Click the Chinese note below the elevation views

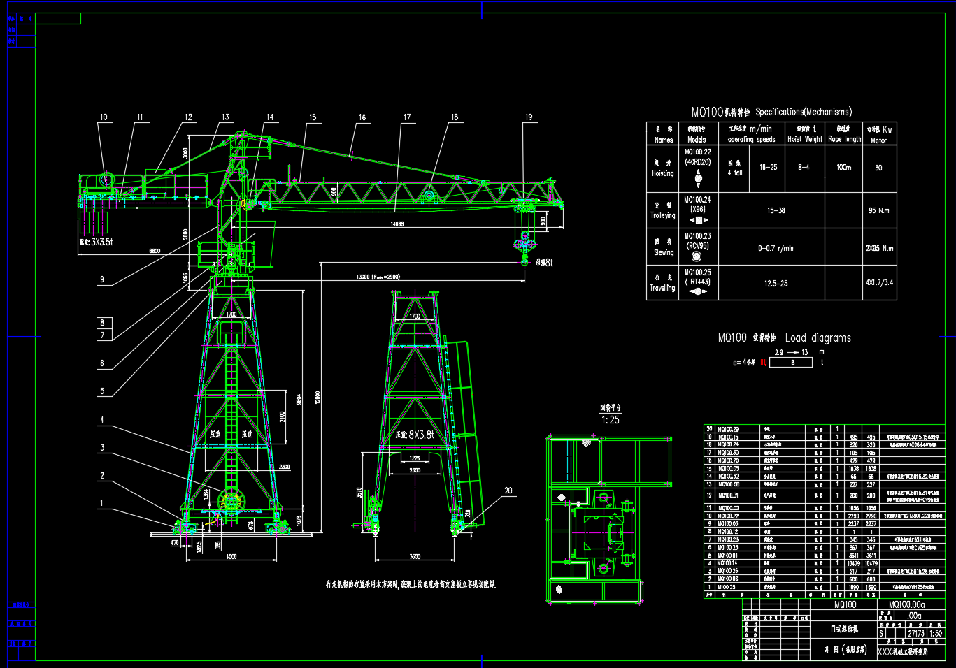click(x=411, y=584)
